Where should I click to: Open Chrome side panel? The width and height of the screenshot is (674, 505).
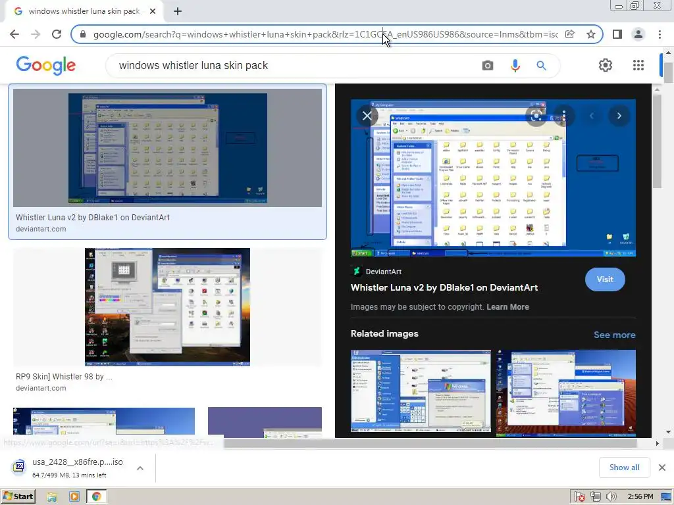pos(617,34)
